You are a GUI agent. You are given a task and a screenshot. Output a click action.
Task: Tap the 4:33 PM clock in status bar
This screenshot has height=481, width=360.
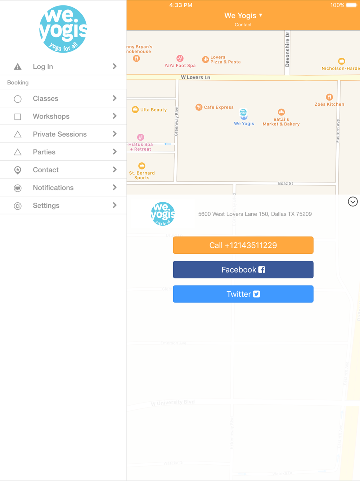pos(181,5)
